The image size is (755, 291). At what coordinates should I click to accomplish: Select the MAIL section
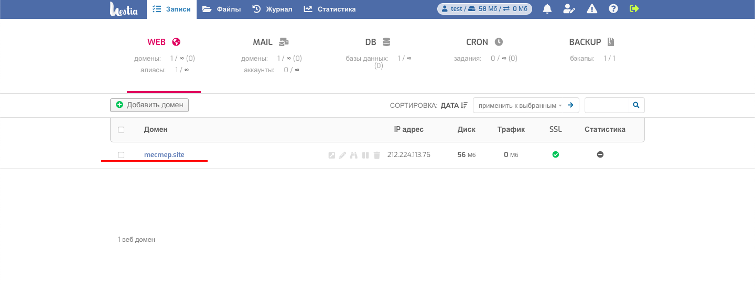271,42
